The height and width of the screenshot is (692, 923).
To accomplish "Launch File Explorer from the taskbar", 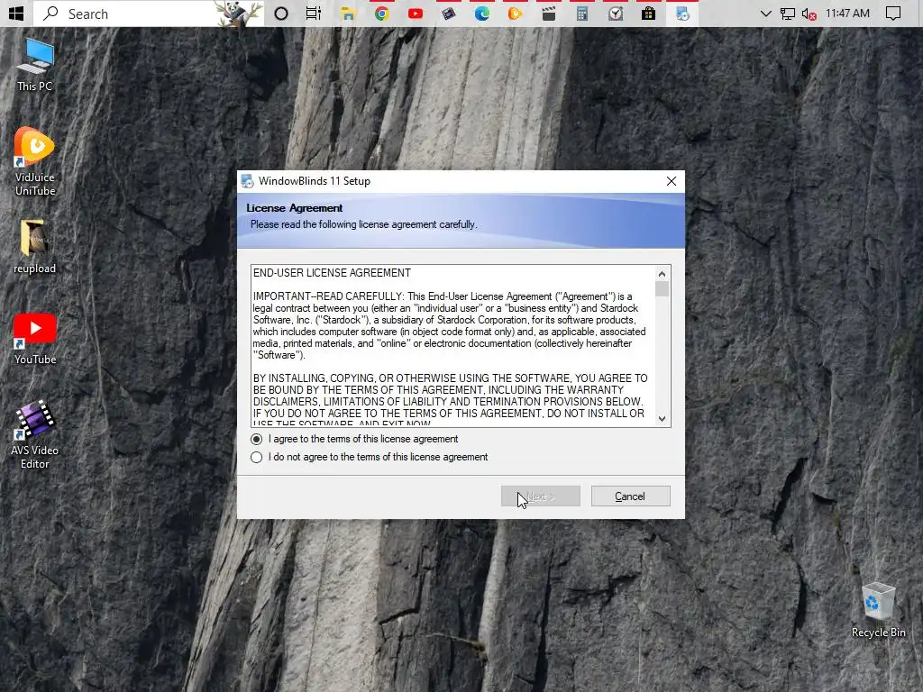I will [348, 13].
